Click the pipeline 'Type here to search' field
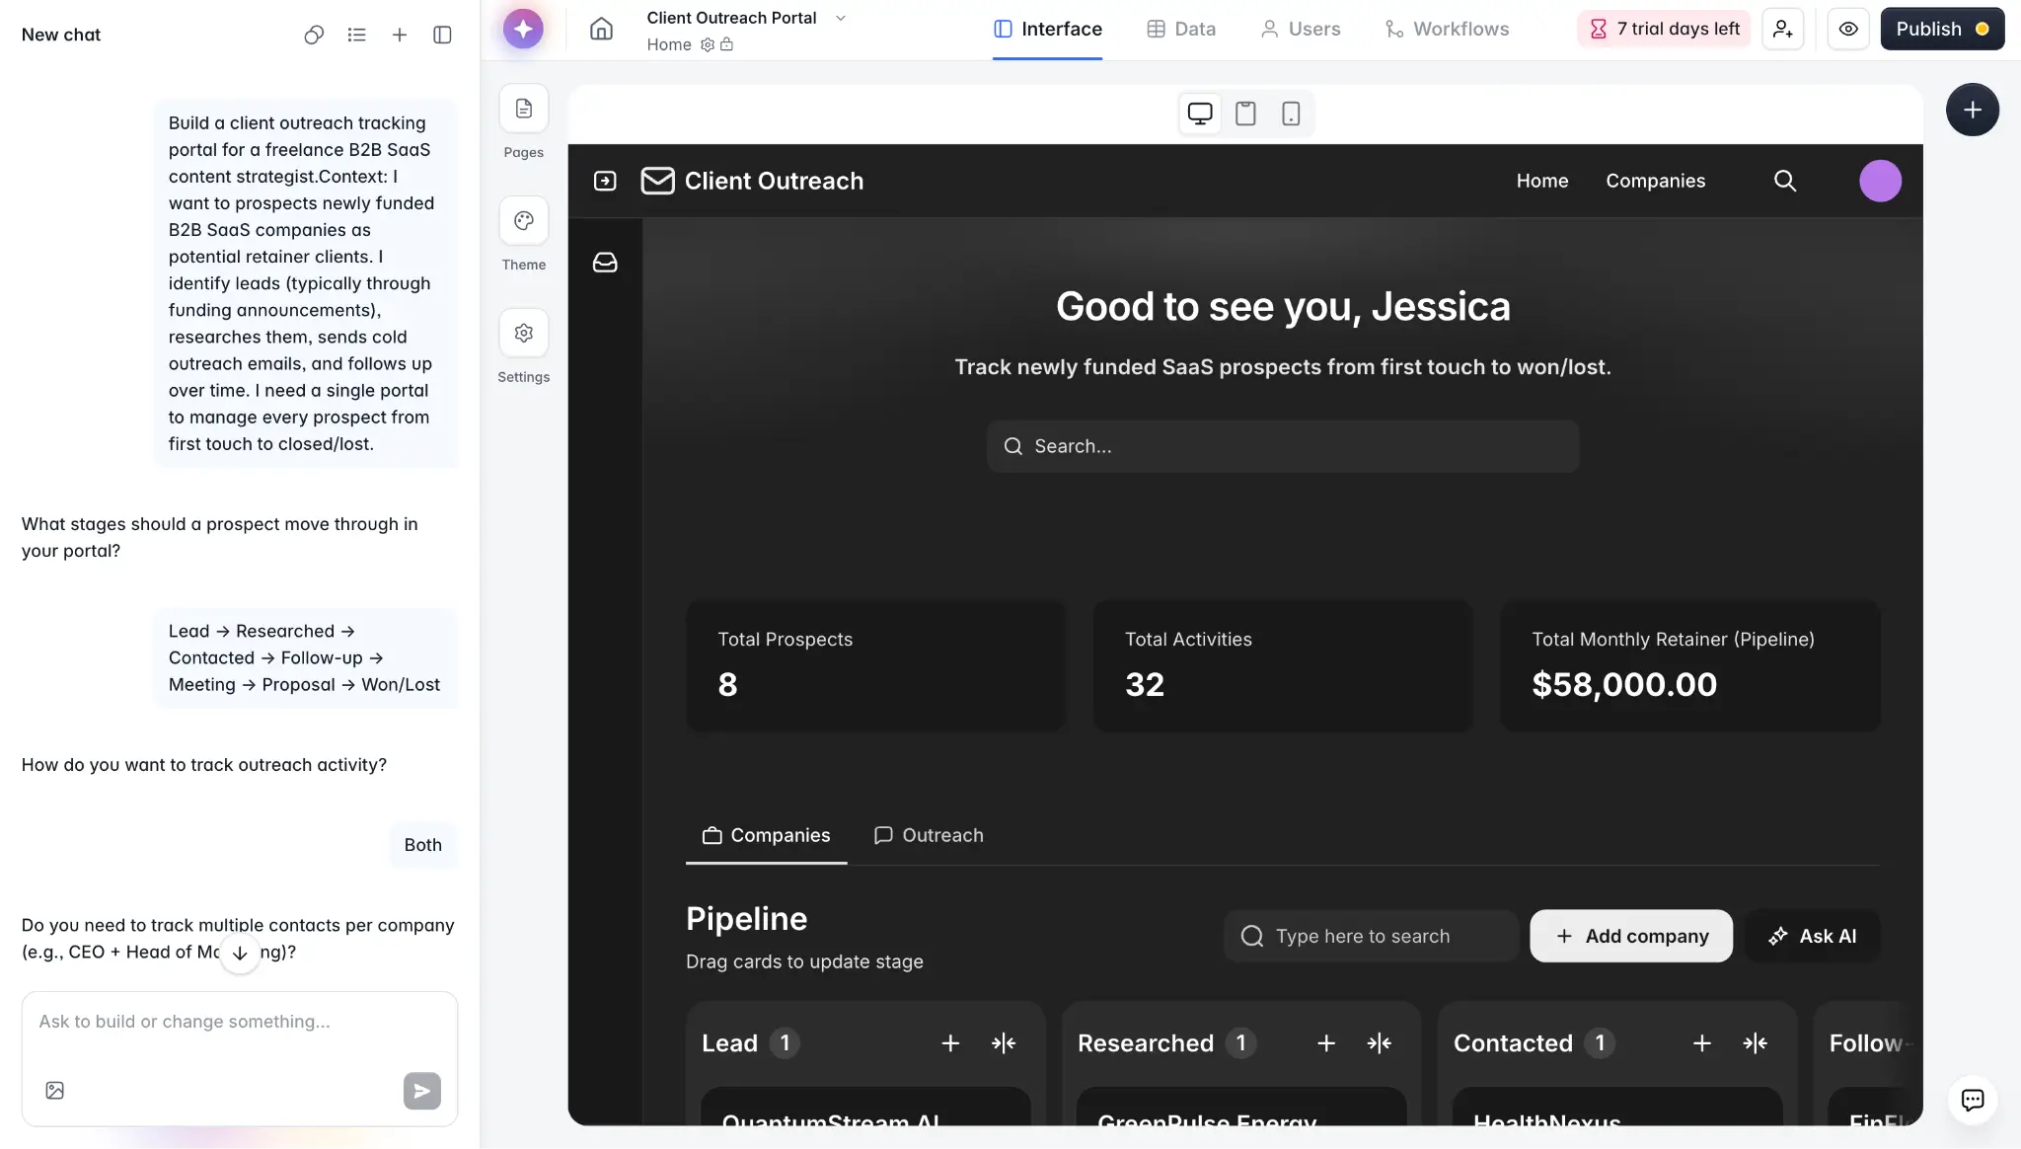 tap(1372, 936)
